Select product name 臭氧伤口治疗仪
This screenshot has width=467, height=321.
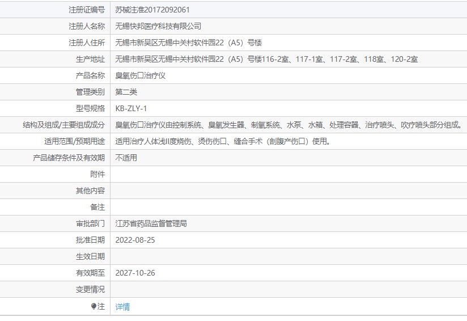coord(141,75)
